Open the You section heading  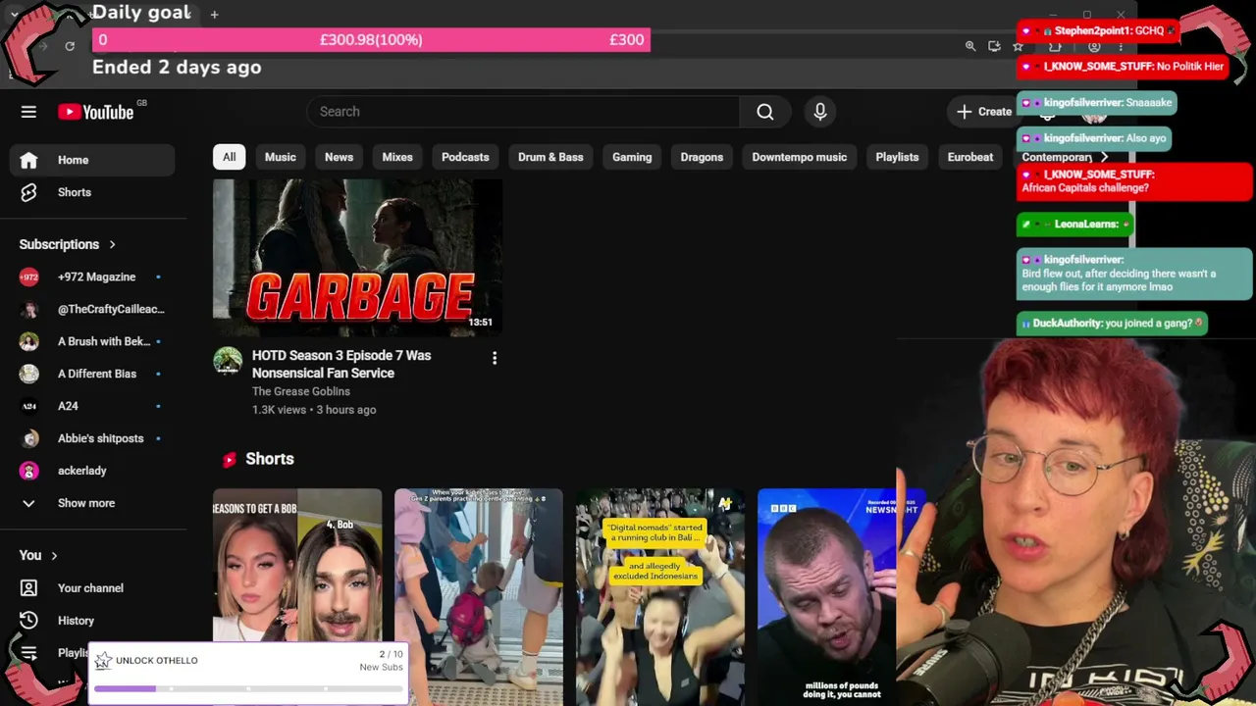(38, 555)
